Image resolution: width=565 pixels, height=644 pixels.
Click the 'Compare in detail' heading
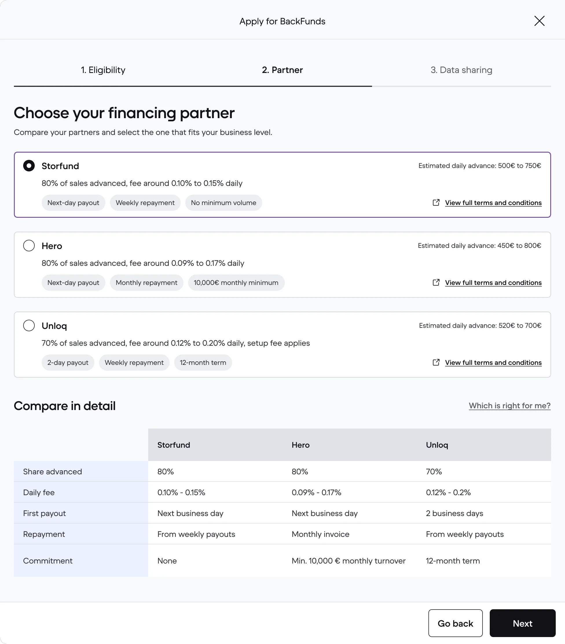[x=65, y=406]
